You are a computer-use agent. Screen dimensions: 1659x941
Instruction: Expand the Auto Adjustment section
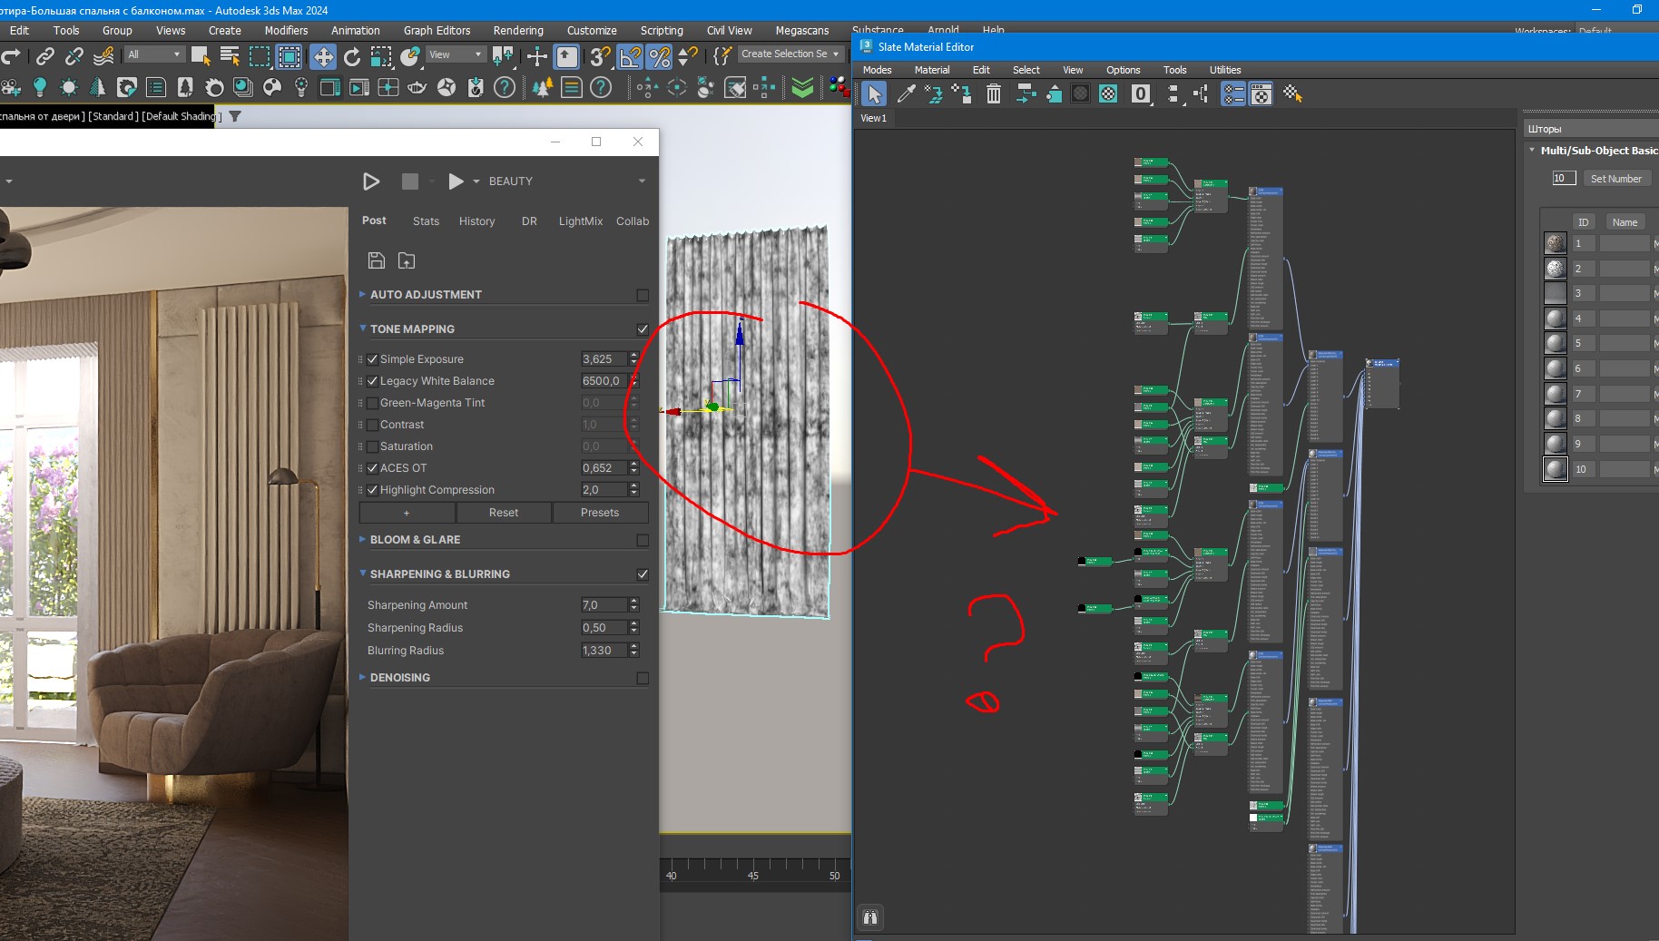(x=362, y=294)
